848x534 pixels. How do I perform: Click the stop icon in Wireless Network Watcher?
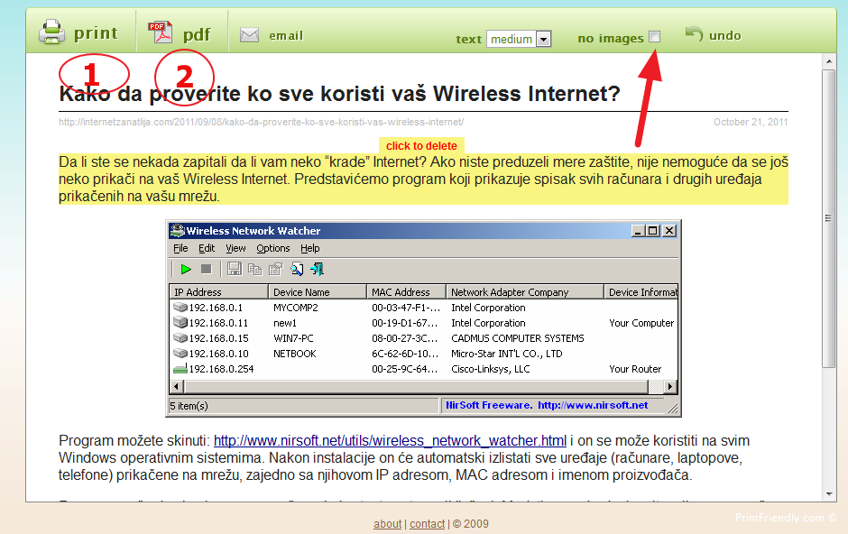[x=206, y=269]
